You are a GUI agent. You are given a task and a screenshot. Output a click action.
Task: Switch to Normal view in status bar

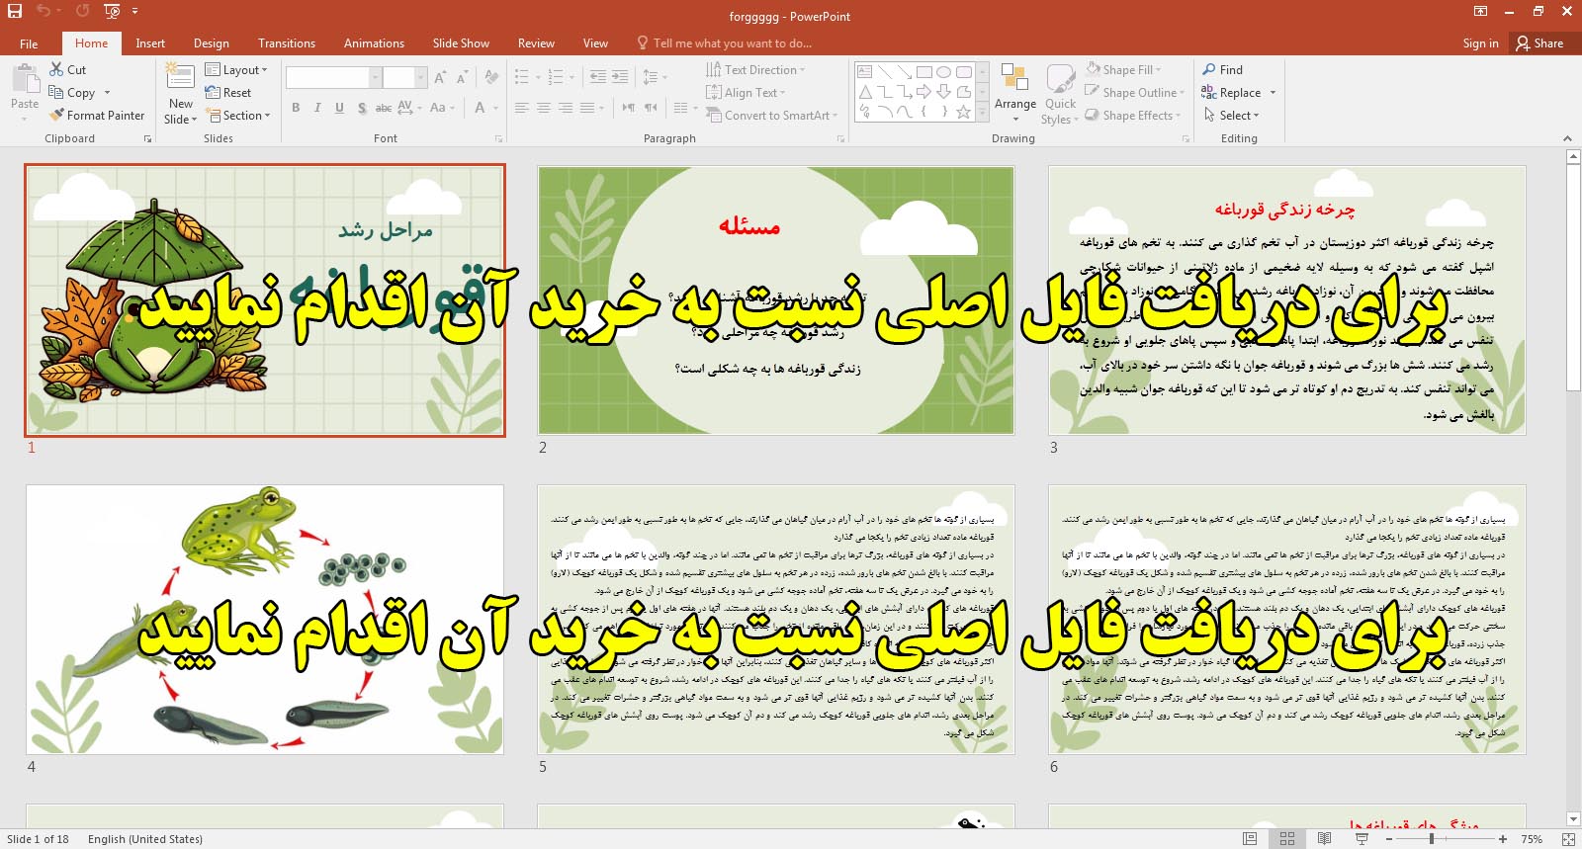tap(1250, 838)
